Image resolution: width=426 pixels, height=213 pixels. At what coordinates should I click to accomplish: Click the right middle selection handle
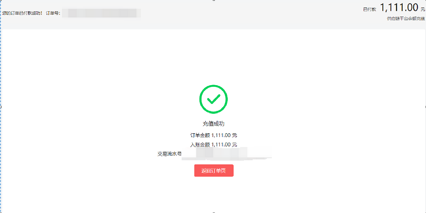click(x=425, y=107)
